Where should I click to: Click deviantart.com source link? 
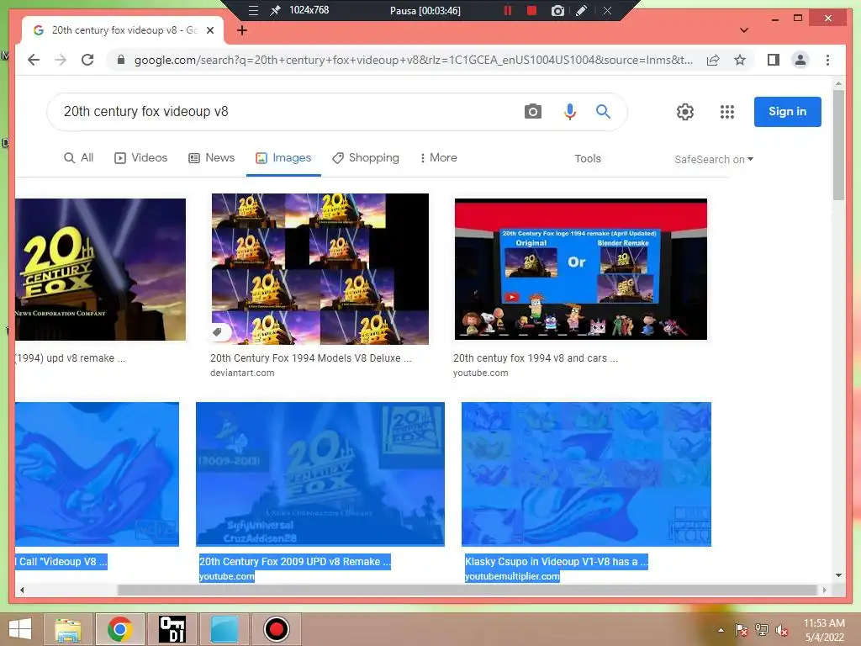point(242,373)
